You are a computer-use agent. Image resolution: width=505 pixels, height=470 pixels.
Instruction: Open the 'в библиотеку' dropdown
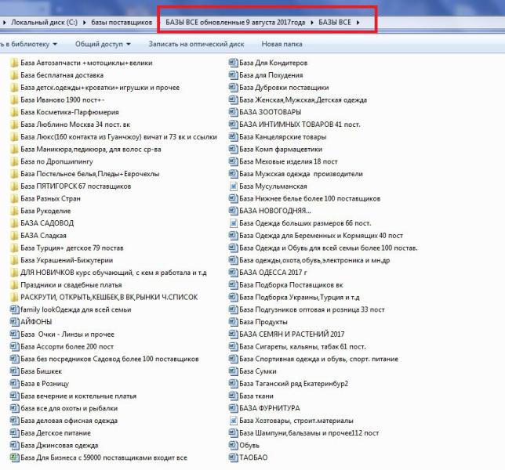(30, 44)
